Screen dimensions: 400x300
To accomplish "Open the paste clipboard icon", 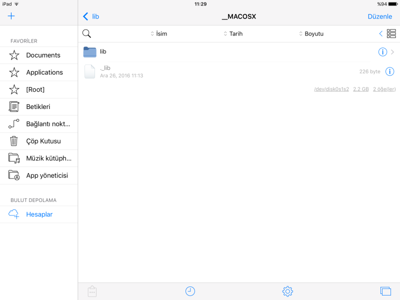I will (x=91, y=291).
